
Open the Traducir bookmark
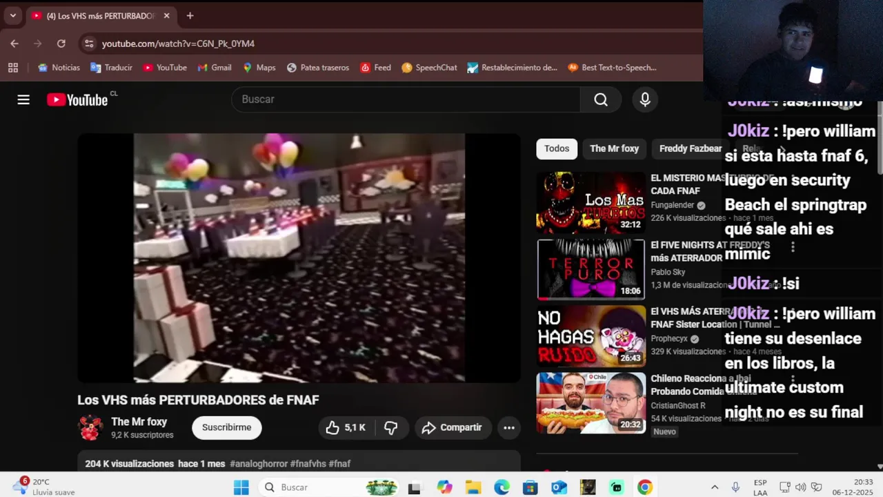pos(111,68)
